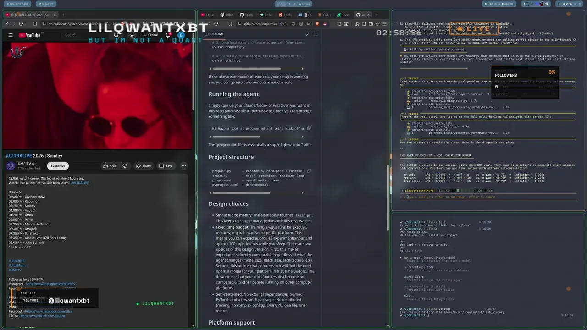Click the Brave shields icon
This screenshot has height=330, width=587.
pos(317,24)
